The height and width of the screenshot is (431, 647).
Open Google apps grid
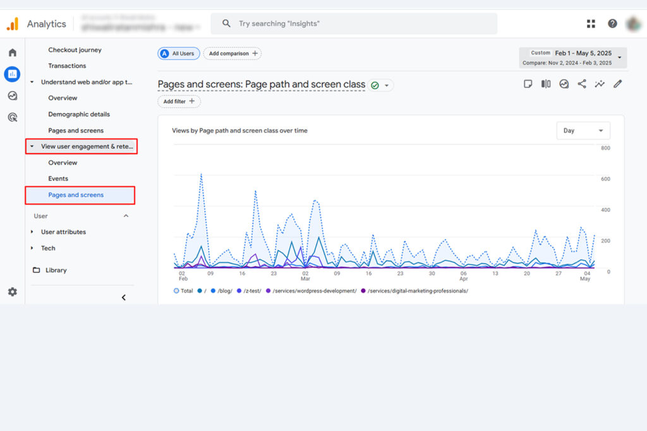[591, 24]
